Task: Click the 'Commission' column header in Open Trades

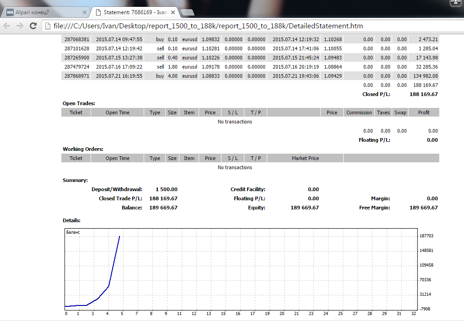Action: (359, 112)
